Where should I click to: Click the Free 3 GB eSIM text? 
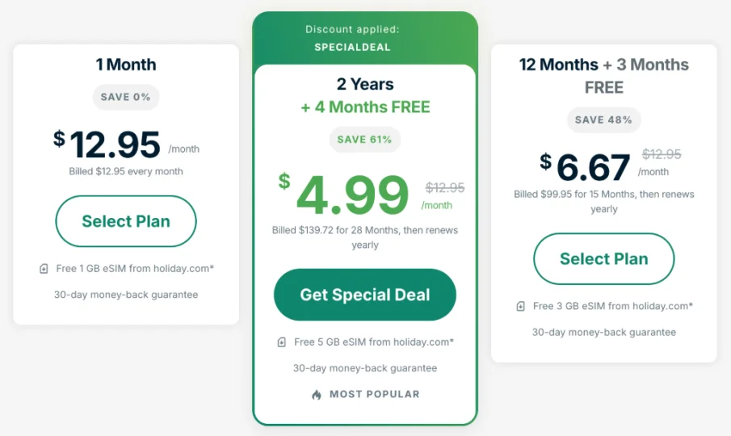[613, 306]
